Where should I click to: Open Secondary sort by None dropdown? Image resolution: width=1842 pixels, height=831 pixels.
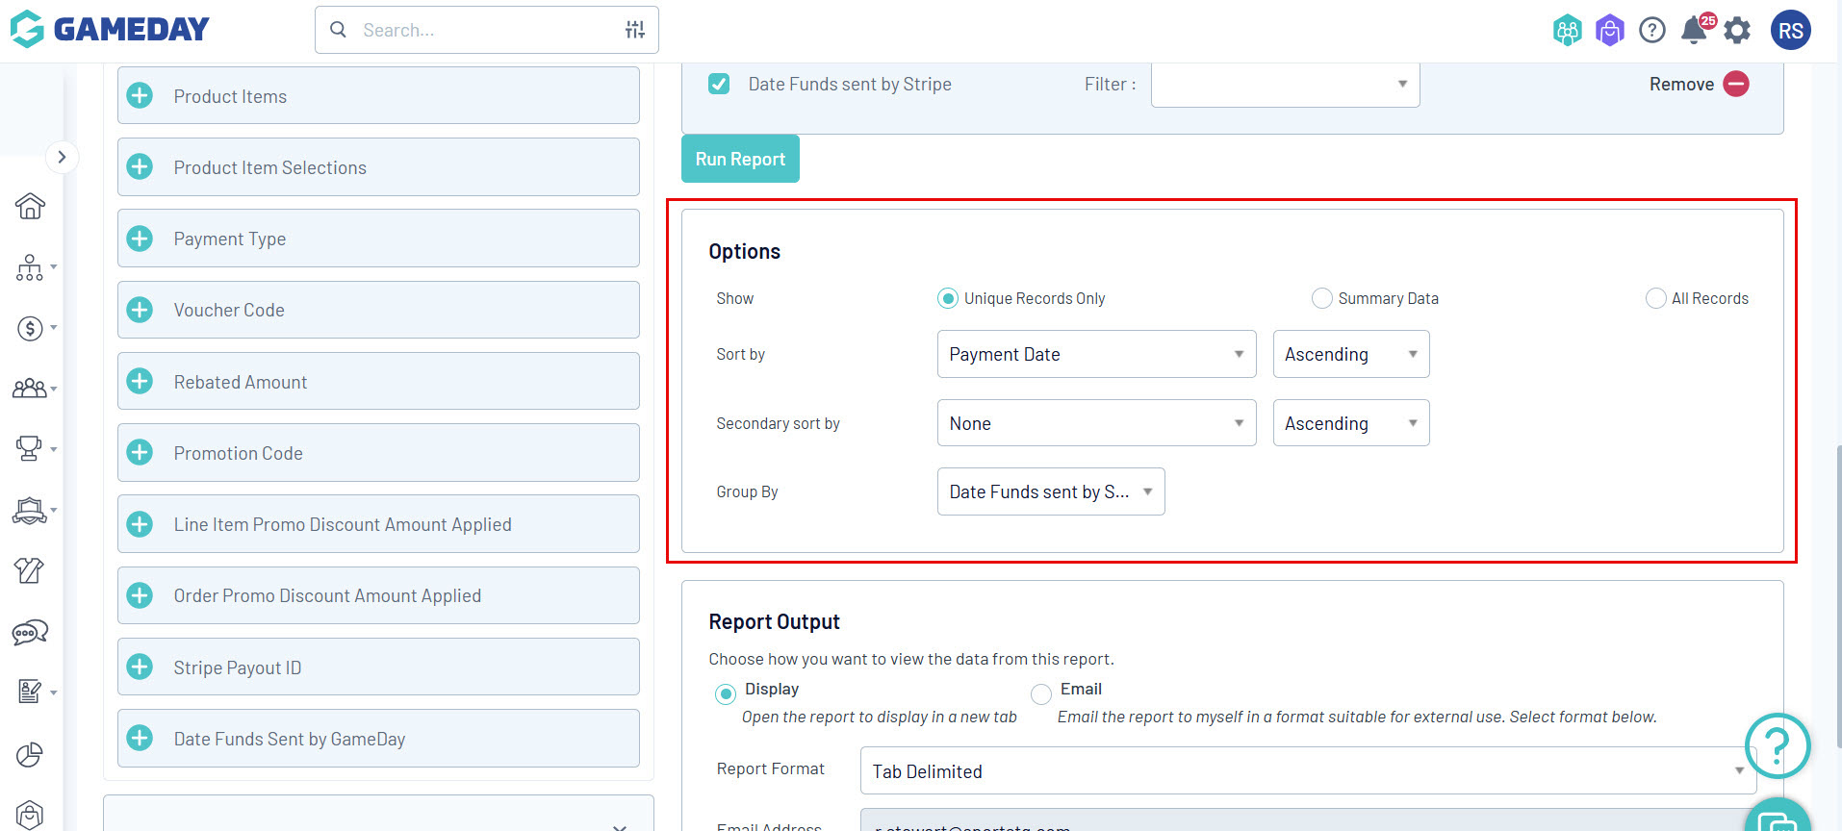click(1097, 423)
